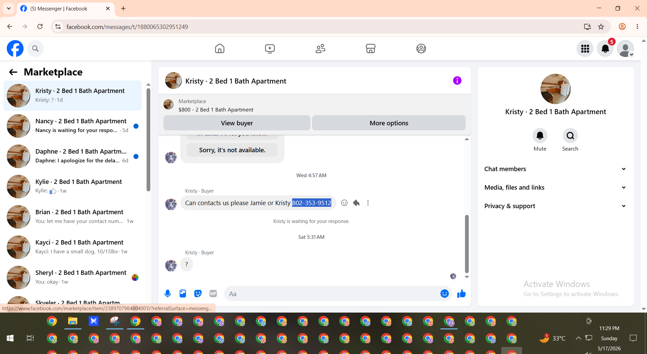
Task: Open Windows Start menu
Action: pyautogui.click(x=10, y=338)
